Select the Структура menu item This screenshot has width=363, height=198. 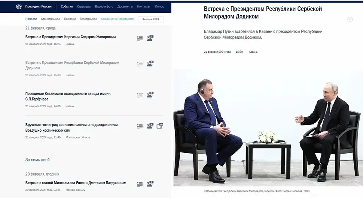[84, 6]
